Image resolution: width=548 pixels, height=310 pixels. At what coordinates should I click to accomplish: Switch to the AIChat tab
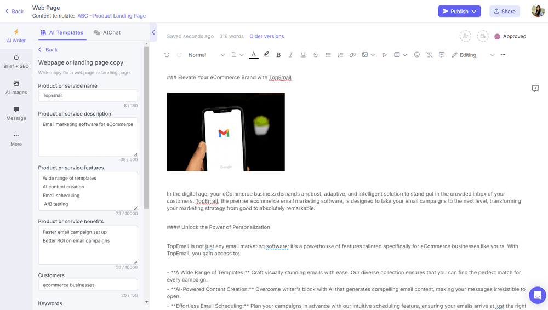pos(107,32)
